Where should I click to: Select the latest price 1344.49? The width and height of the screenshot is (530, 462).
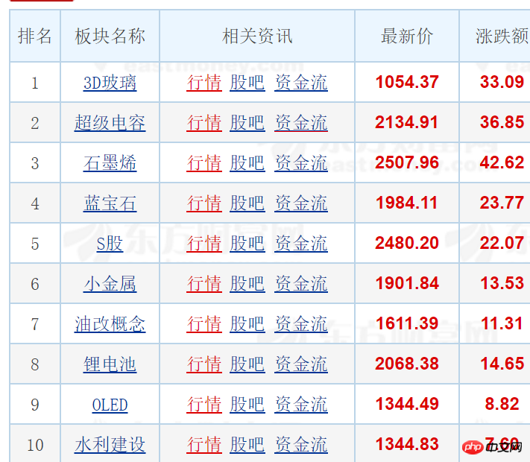pos(407,404)
